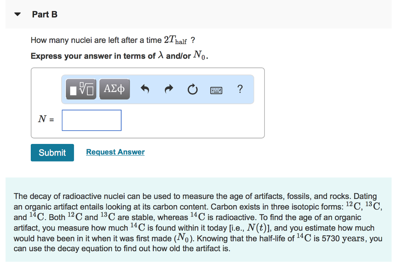399x268 pixels.
Task: Click the undo arrow in the equation toolbar
Action: [x=145, y=89]
